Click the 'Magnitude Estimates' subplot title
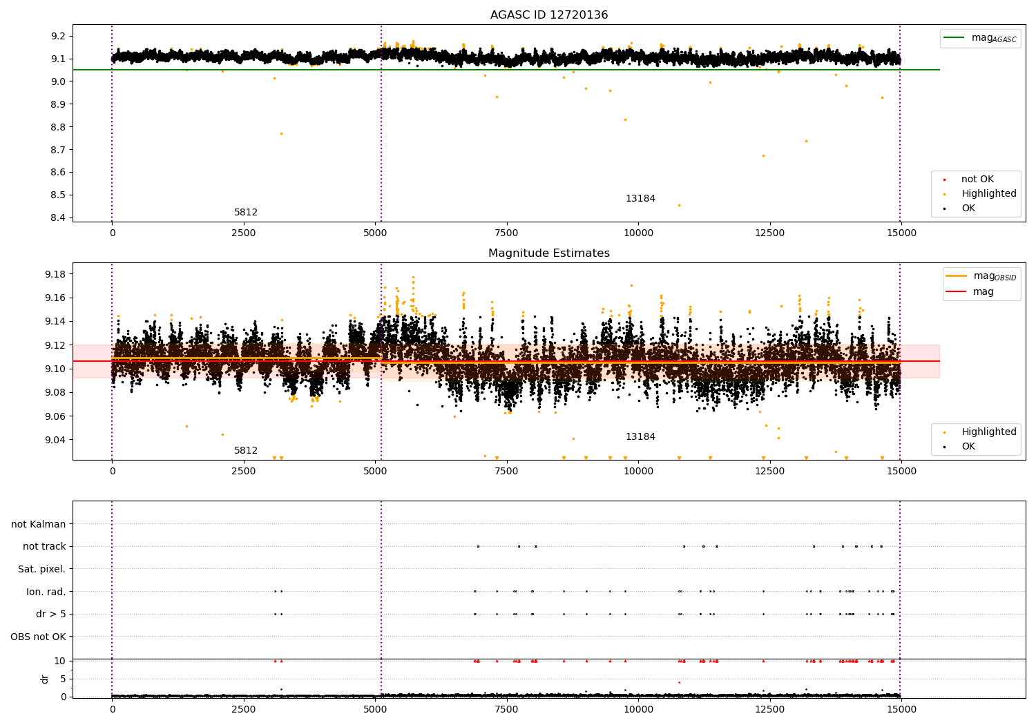The image size is (1036, 725). 549,253
